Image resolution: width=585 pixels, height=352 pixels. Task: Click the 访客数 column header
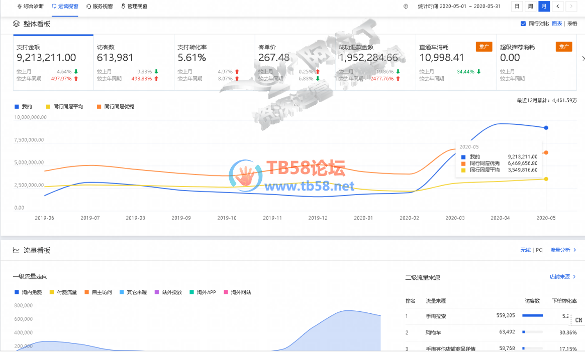coord(532,301)
